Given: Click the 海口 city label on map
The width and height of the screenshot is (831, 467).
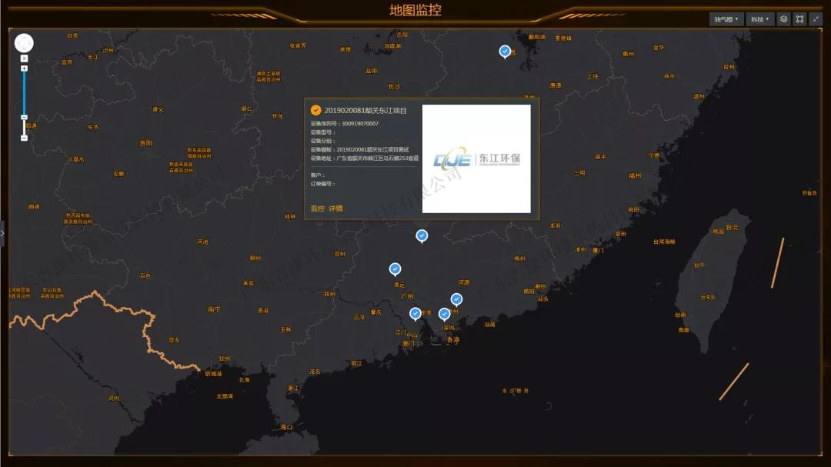Looking at the screenshot, I should coord(287,427).
